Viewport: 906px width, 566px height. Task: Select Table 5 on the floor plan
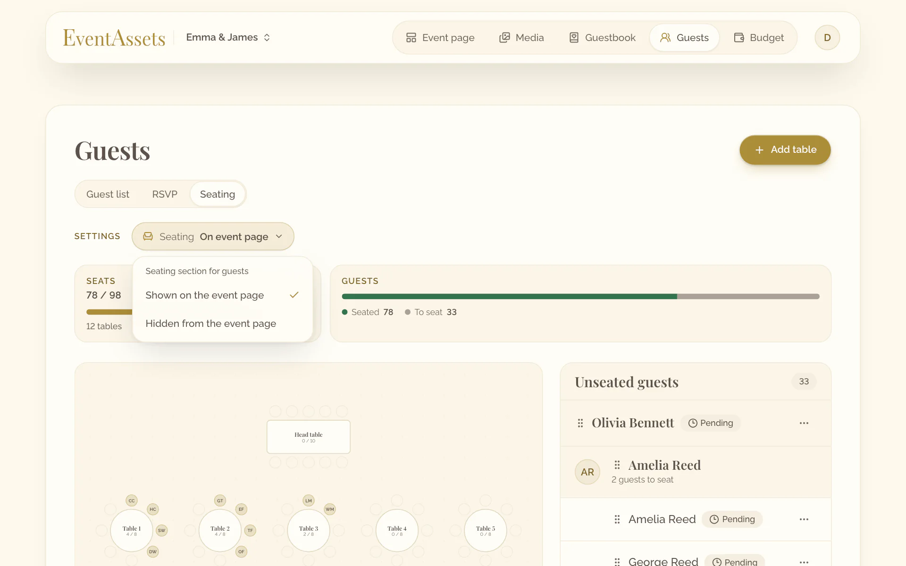486,531
